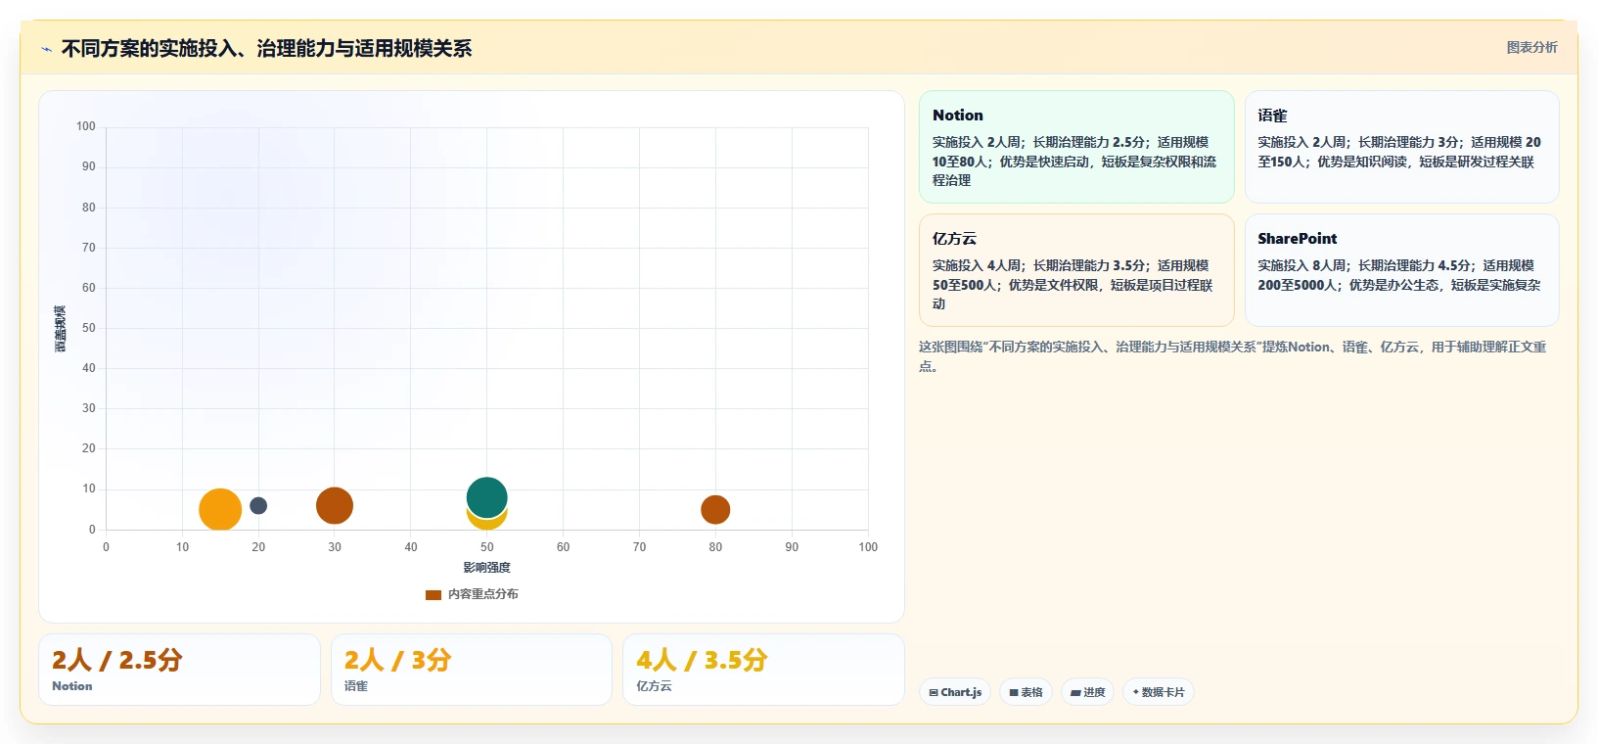This screenshot has height=744, width=1598.
Task: Select the teal bubble at 50
Action: tap(487, 497)
